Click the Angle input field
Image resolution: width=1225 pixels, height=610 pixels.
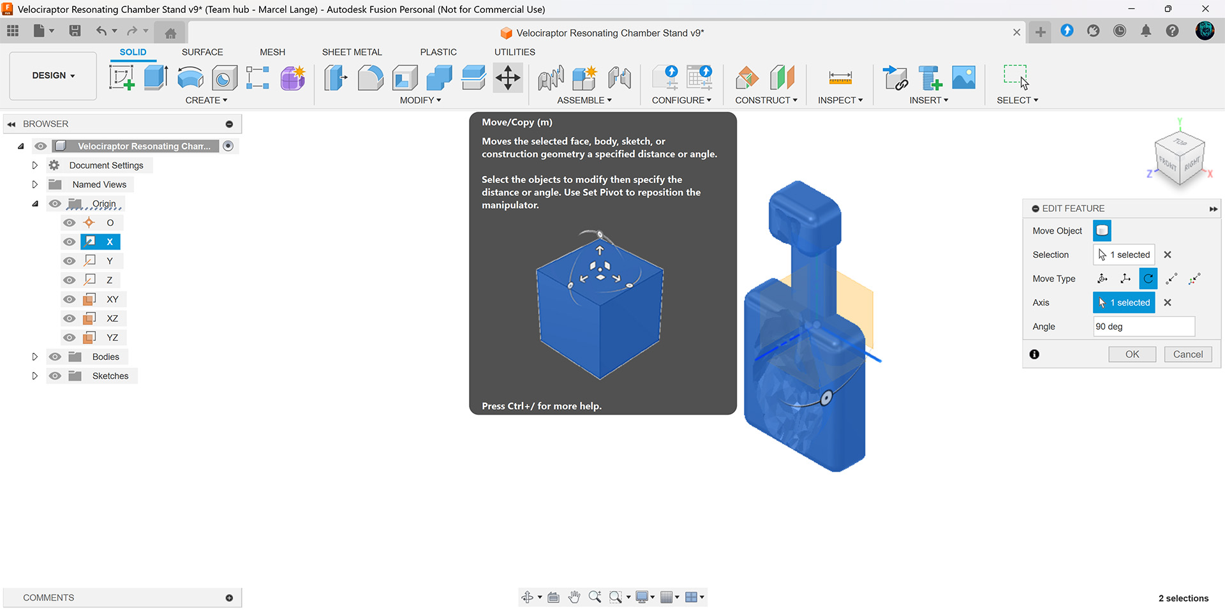click(1143, 327)
